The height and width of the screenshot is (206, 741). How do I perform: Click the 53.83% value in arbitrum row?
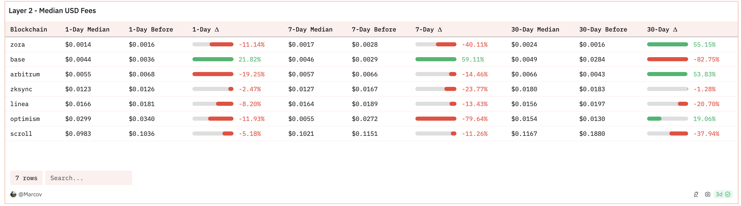click(705, 74)
